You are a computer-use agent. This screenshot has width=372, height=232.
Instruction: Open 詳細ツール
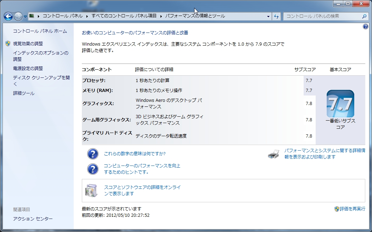tap(24, 93)
